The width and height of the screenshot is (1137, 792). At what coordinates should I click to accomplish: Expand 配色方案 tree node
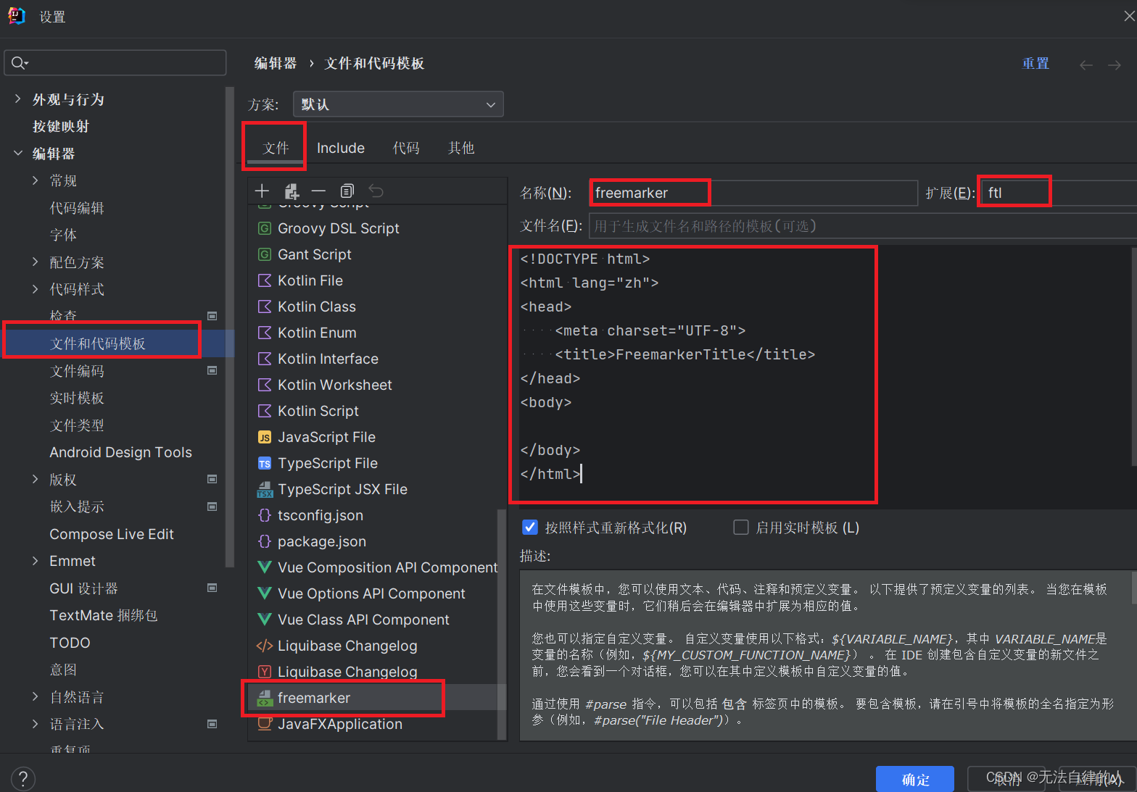point(36,262)
